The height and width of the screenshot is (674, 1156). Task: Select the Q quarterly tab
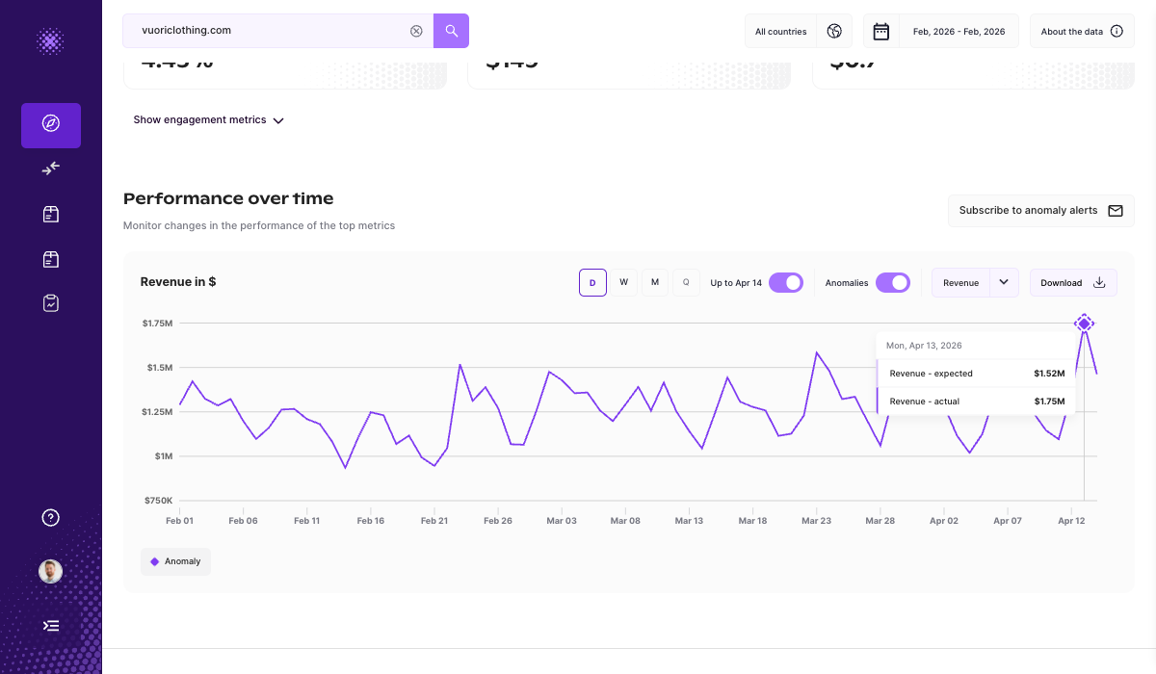coord(686,282)
